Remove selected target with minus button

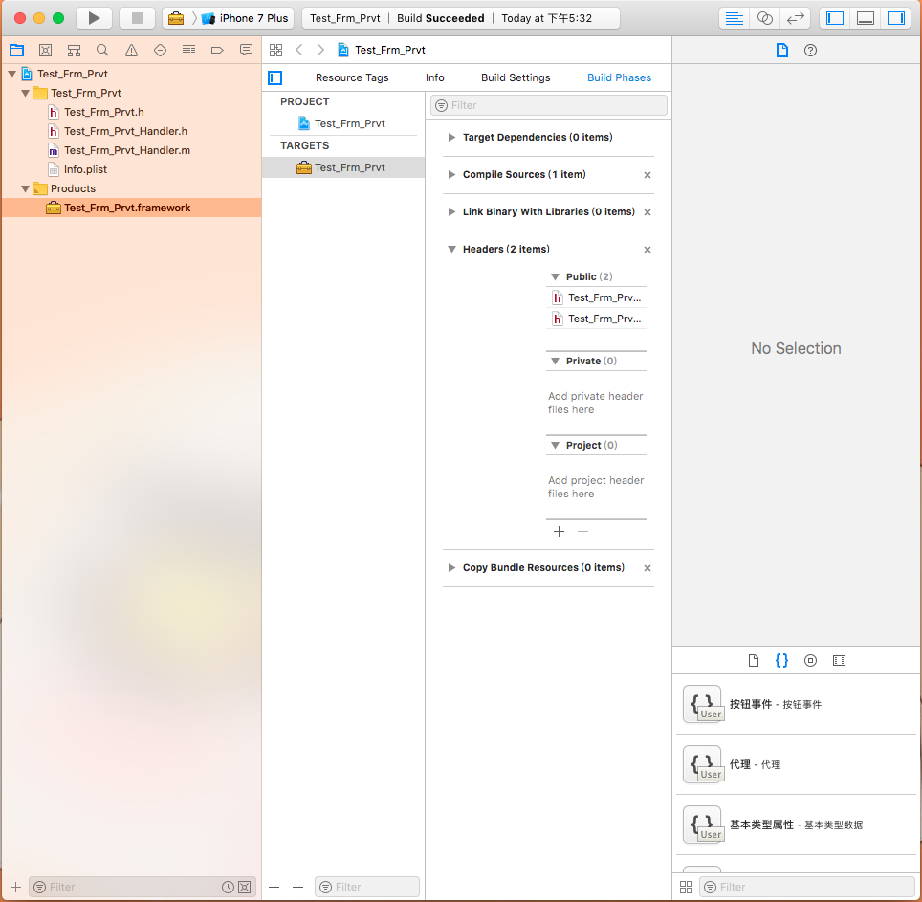tap(298, 887)
